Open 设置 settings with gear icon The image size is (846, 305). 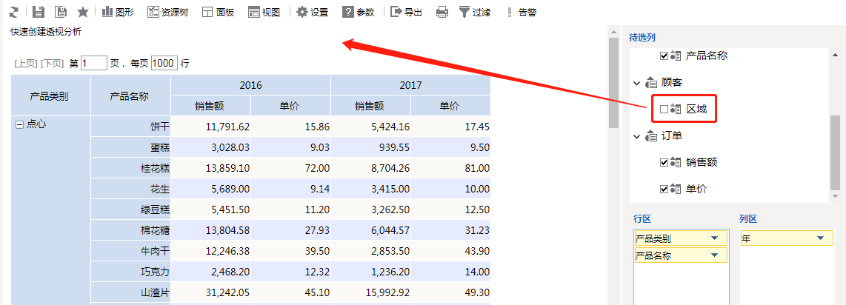tap(313, 12)
